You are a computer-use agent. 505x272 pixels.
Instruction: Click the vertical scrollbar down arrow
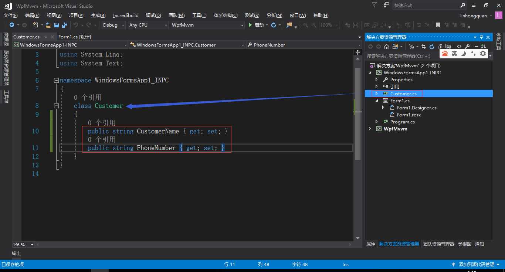click(357, 238)
